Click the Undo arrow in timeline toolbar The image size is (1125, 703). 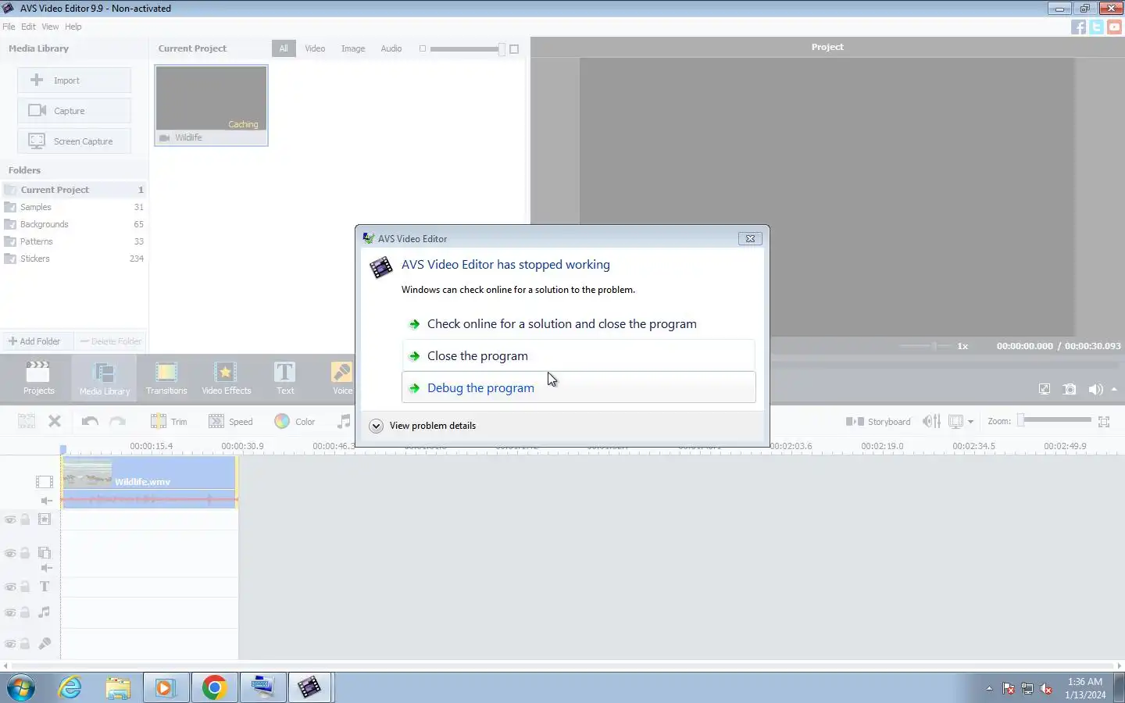tap(90, 421)
